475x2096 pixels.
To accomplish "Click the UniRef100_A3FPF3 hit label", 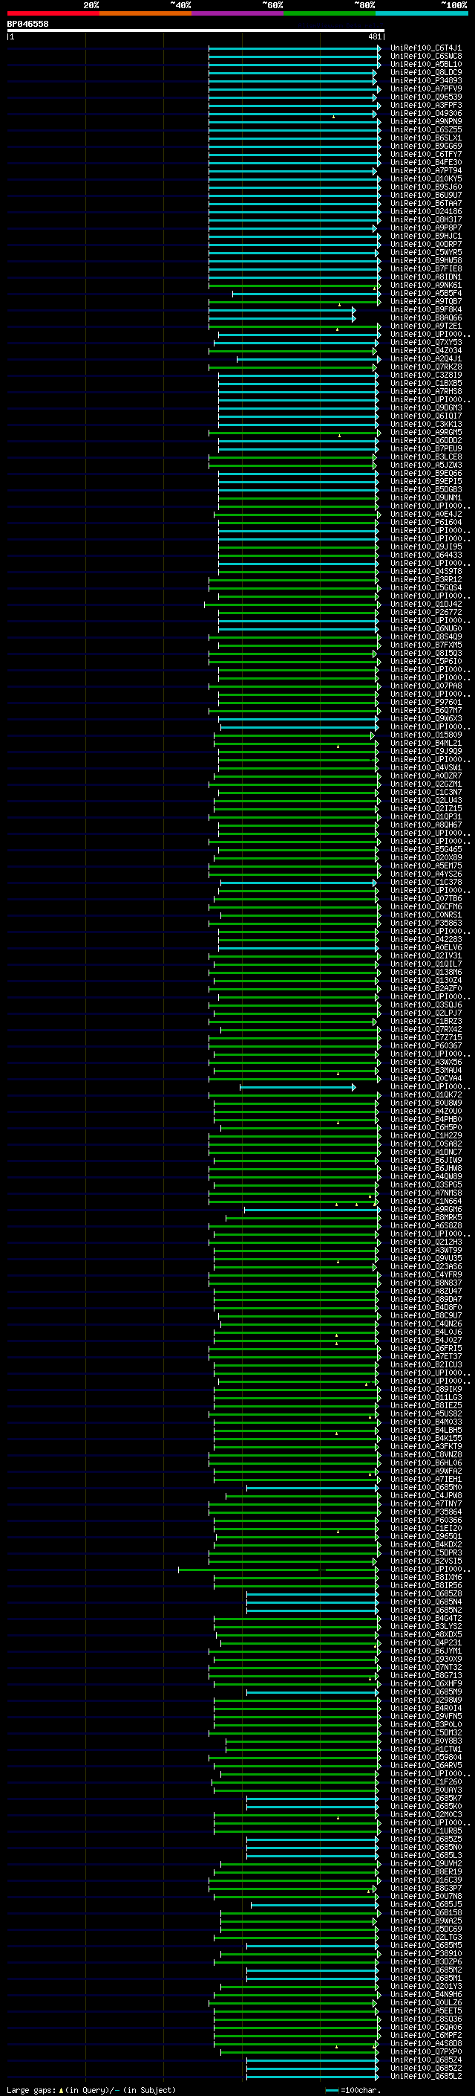I will click(x=425, y=105).
